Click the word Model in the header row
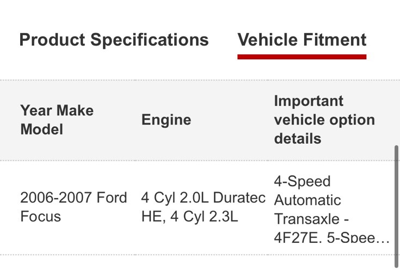The width and height of the screenshot is (400, 277). click(41, 130)
